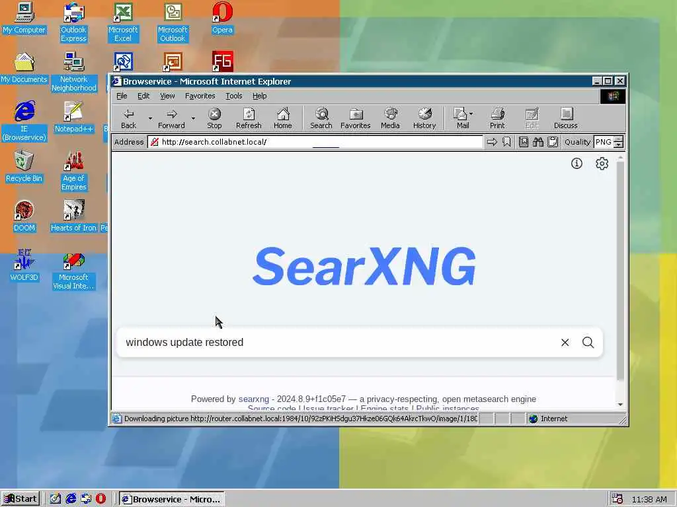Screen dimensions: 677x507
Task: Open the Forward button history dropdown arrow
Action: coord(193,118)
